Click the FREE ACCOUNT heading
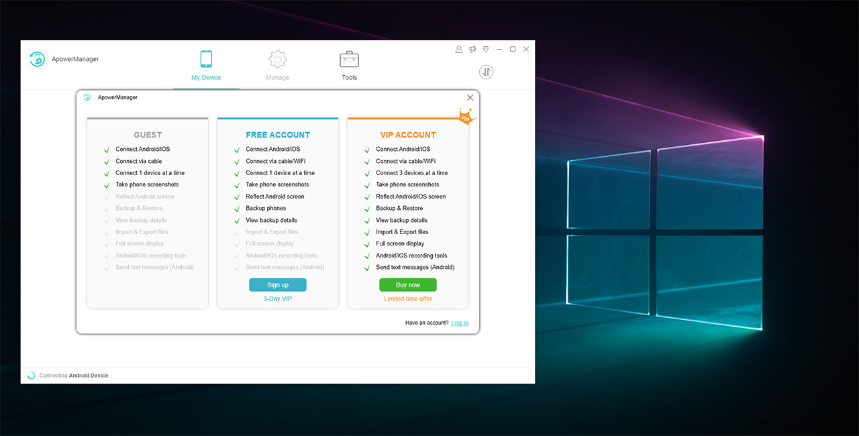859x436 pixels. tap(278, 135)
